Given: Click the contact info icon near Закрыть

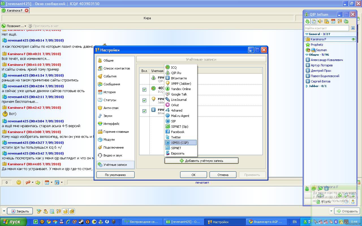Looking at the screenshot, I should click(x=46, y=211).
